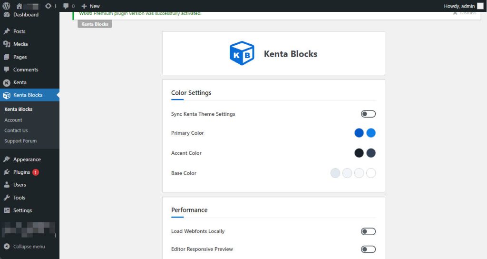Click Collapse menu text
487x259 pixels.
tap(29, 247)
